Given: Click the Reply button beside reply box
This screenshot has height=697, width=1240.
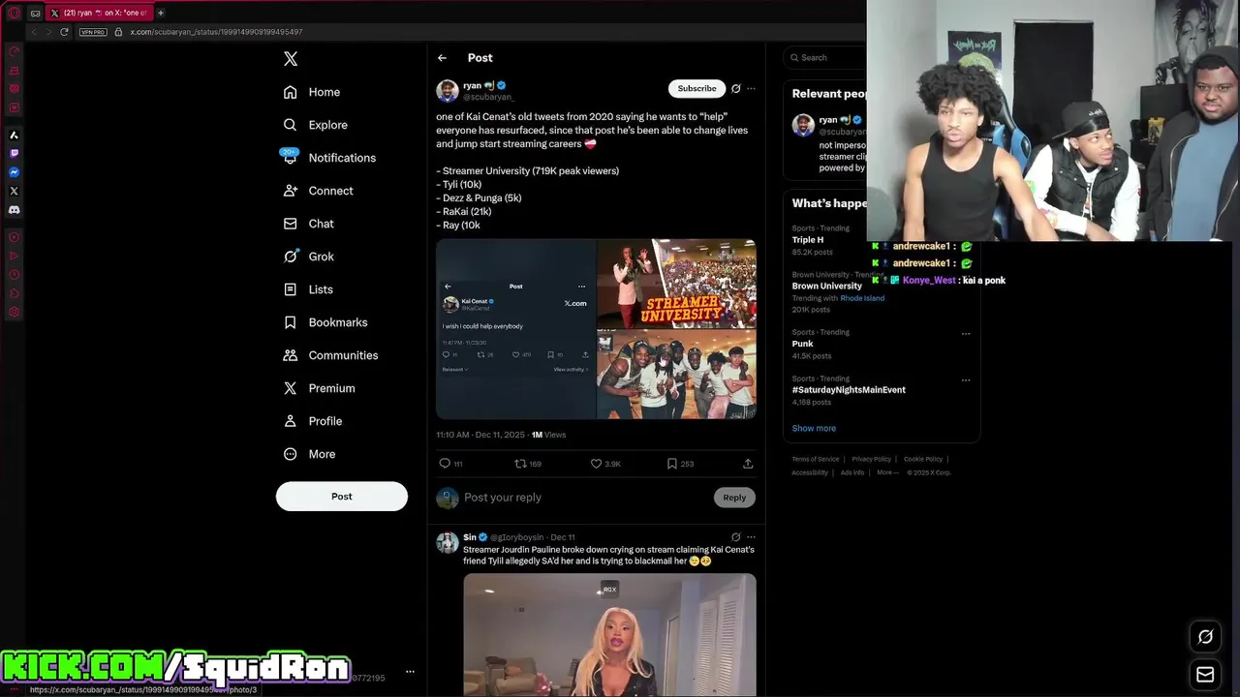Looking at the screenshot, I should click(x=734, y=498).
